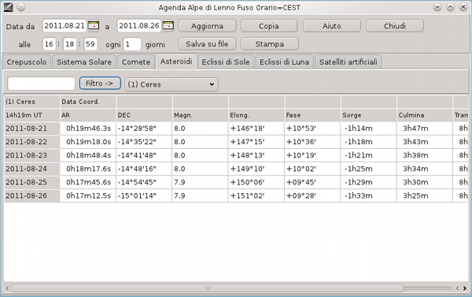
Task: Click elongation cell +148°13'
Action: pyautogui.click(x=256, y=155)
